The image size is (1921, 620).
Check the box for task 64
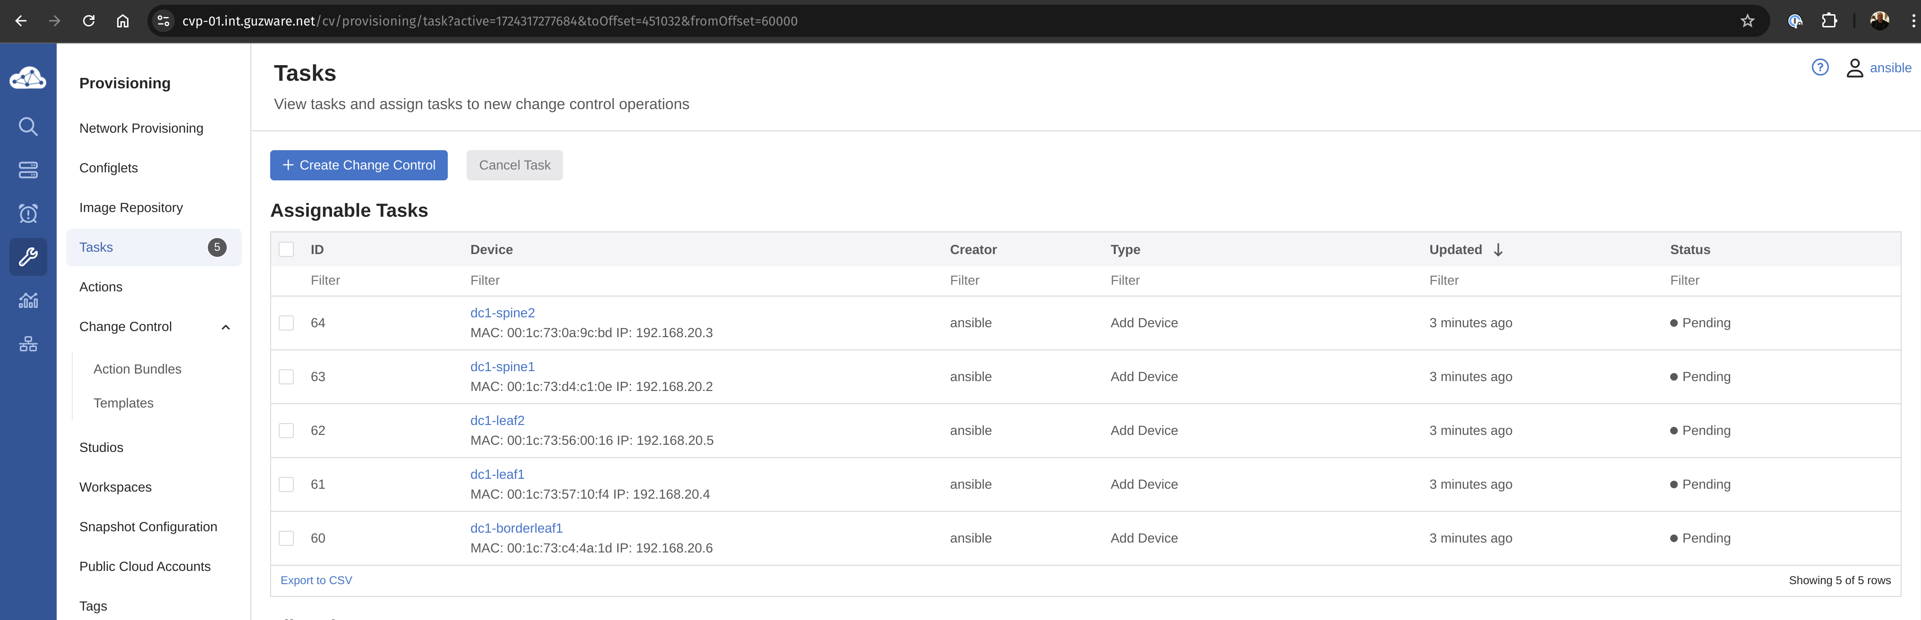[x=286, y=323]
